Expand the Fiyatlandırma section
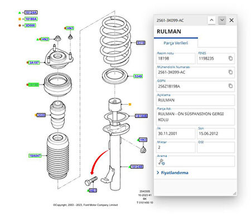This screenshot has height=221, width=252. (x=173, y=173)
